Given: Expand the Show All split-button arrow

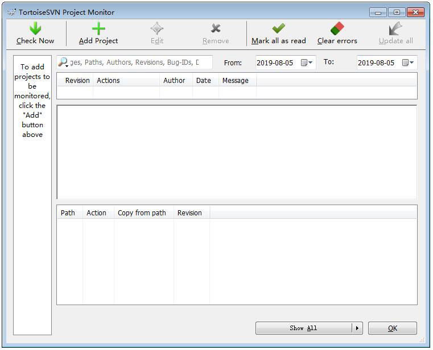Looking at the screenshot, I should point(357,328).
